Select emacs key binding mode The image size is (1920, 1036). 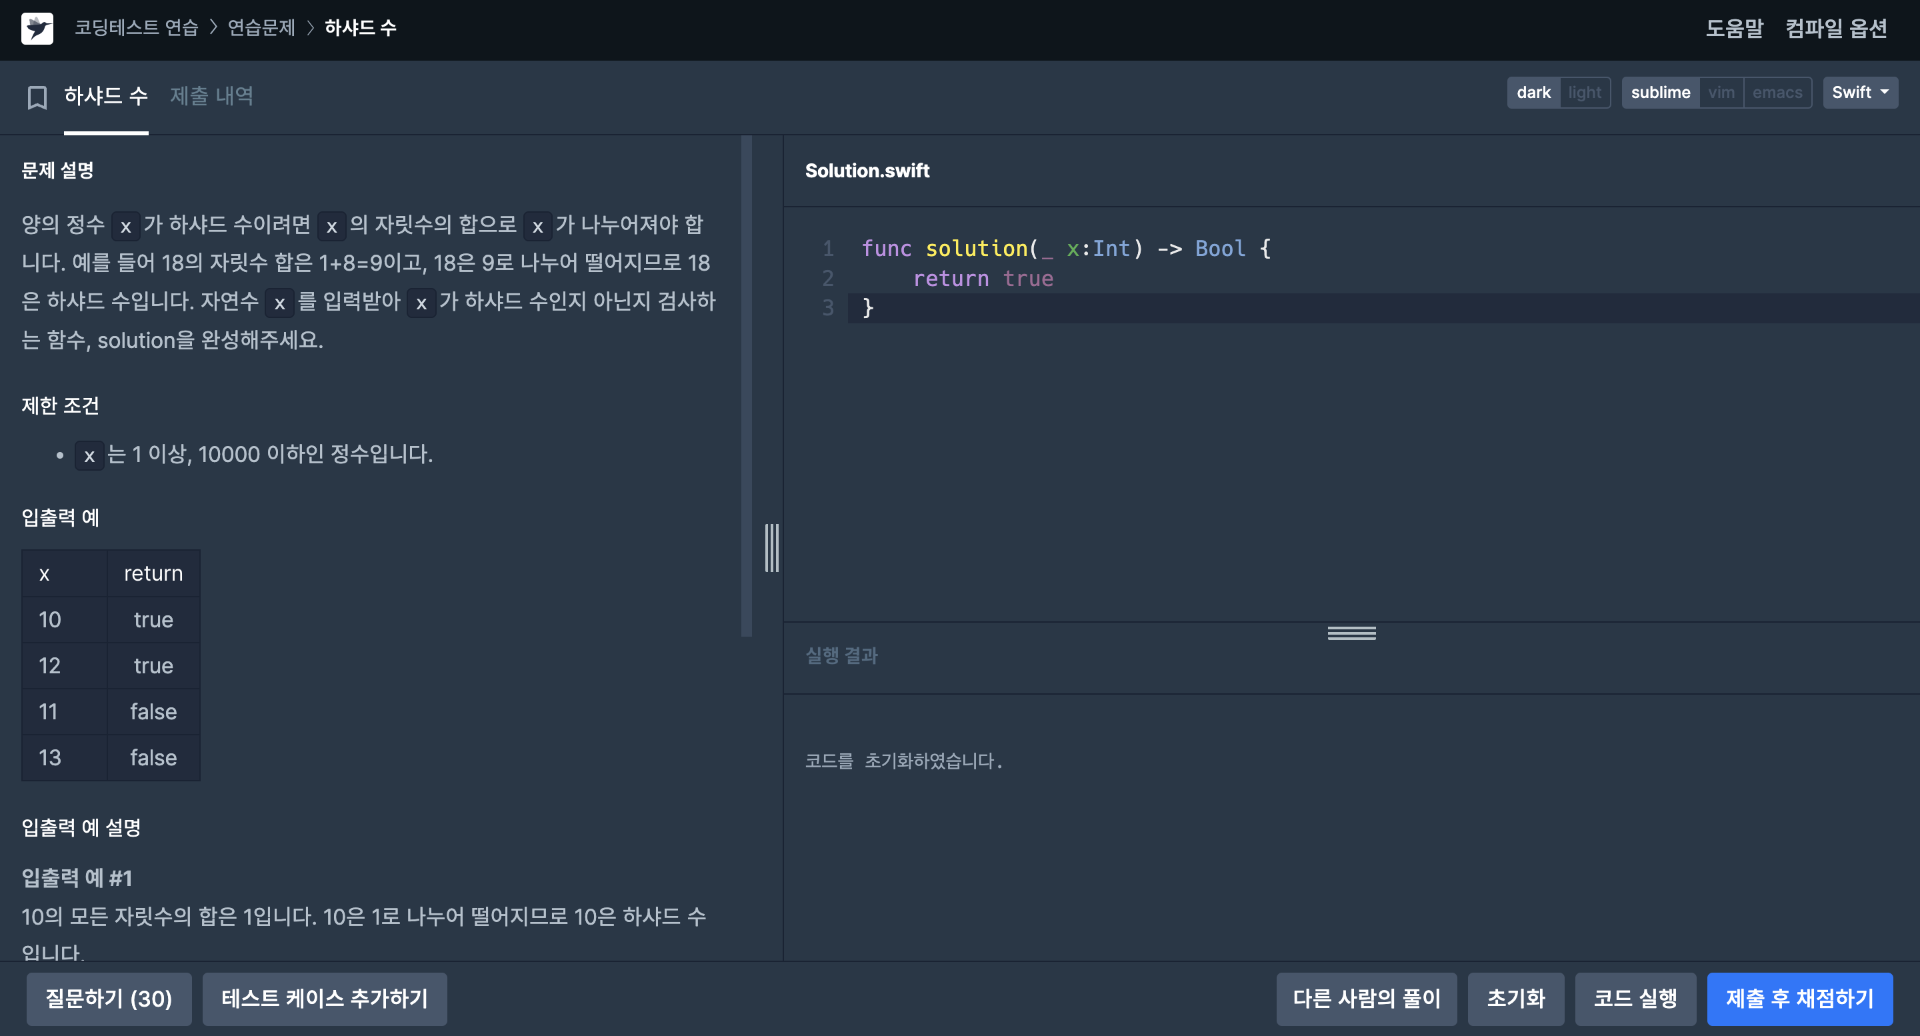pyautogui.click(x=1777, y=93)
